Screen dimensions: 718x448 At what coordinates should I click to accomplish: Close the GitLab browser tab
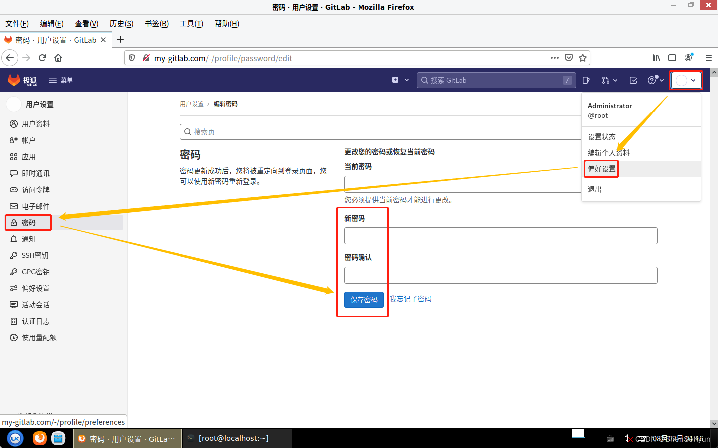pos(103,40)
